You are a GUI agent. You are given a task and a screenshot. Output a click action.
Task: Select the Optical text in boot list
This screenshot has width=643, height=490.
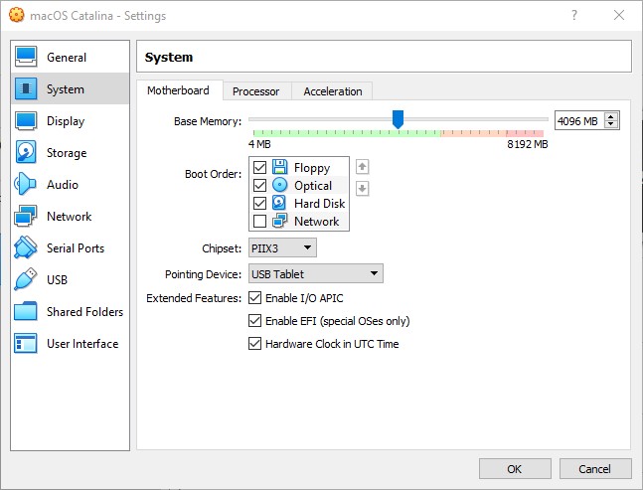[x=313, y=186]
